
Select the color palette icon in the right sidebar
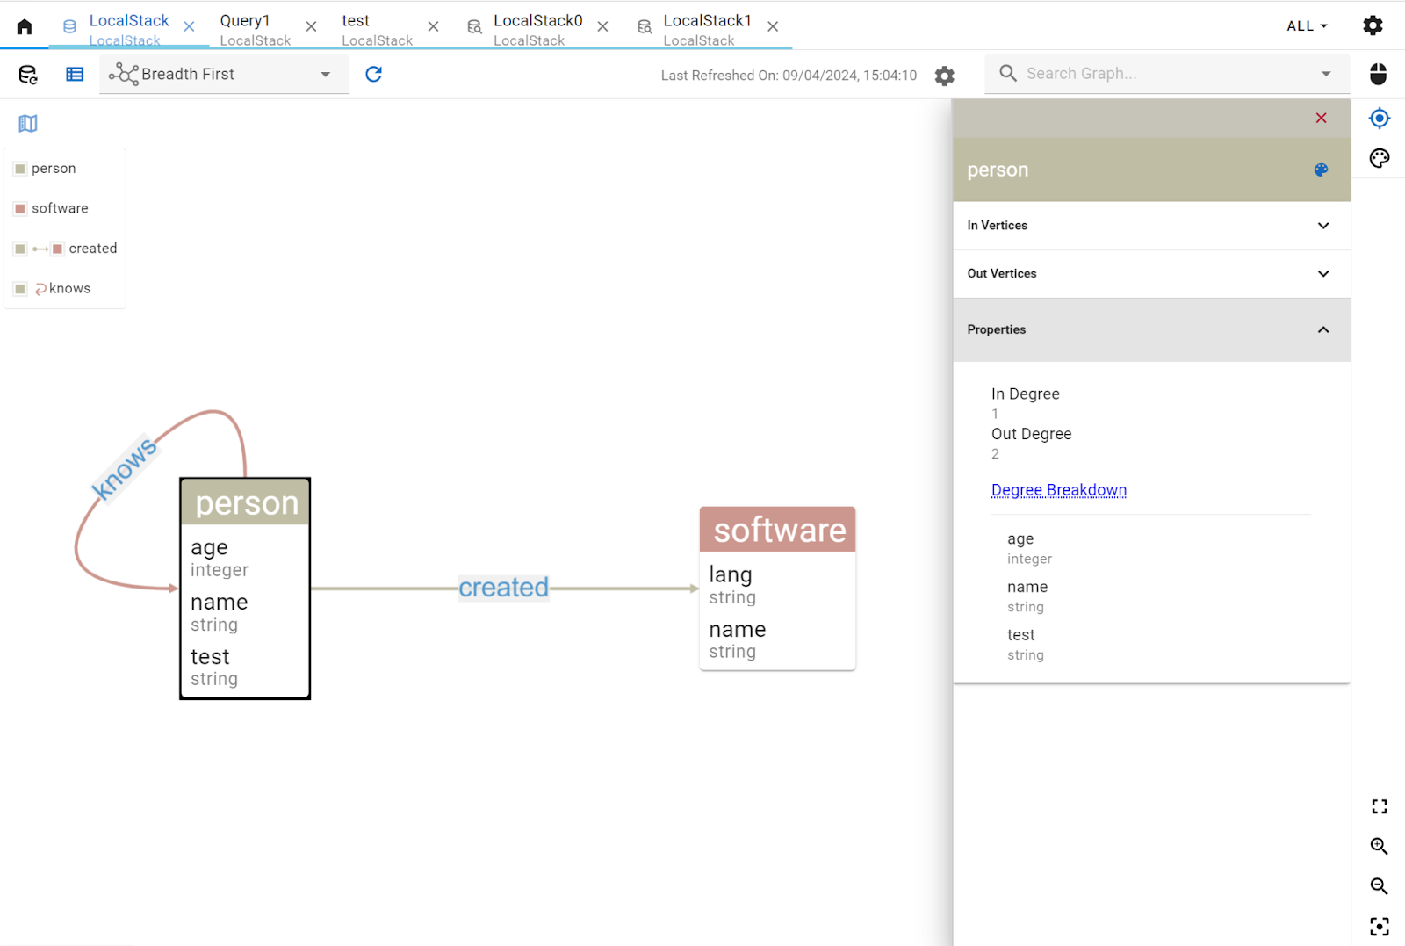click(1378, 158)
